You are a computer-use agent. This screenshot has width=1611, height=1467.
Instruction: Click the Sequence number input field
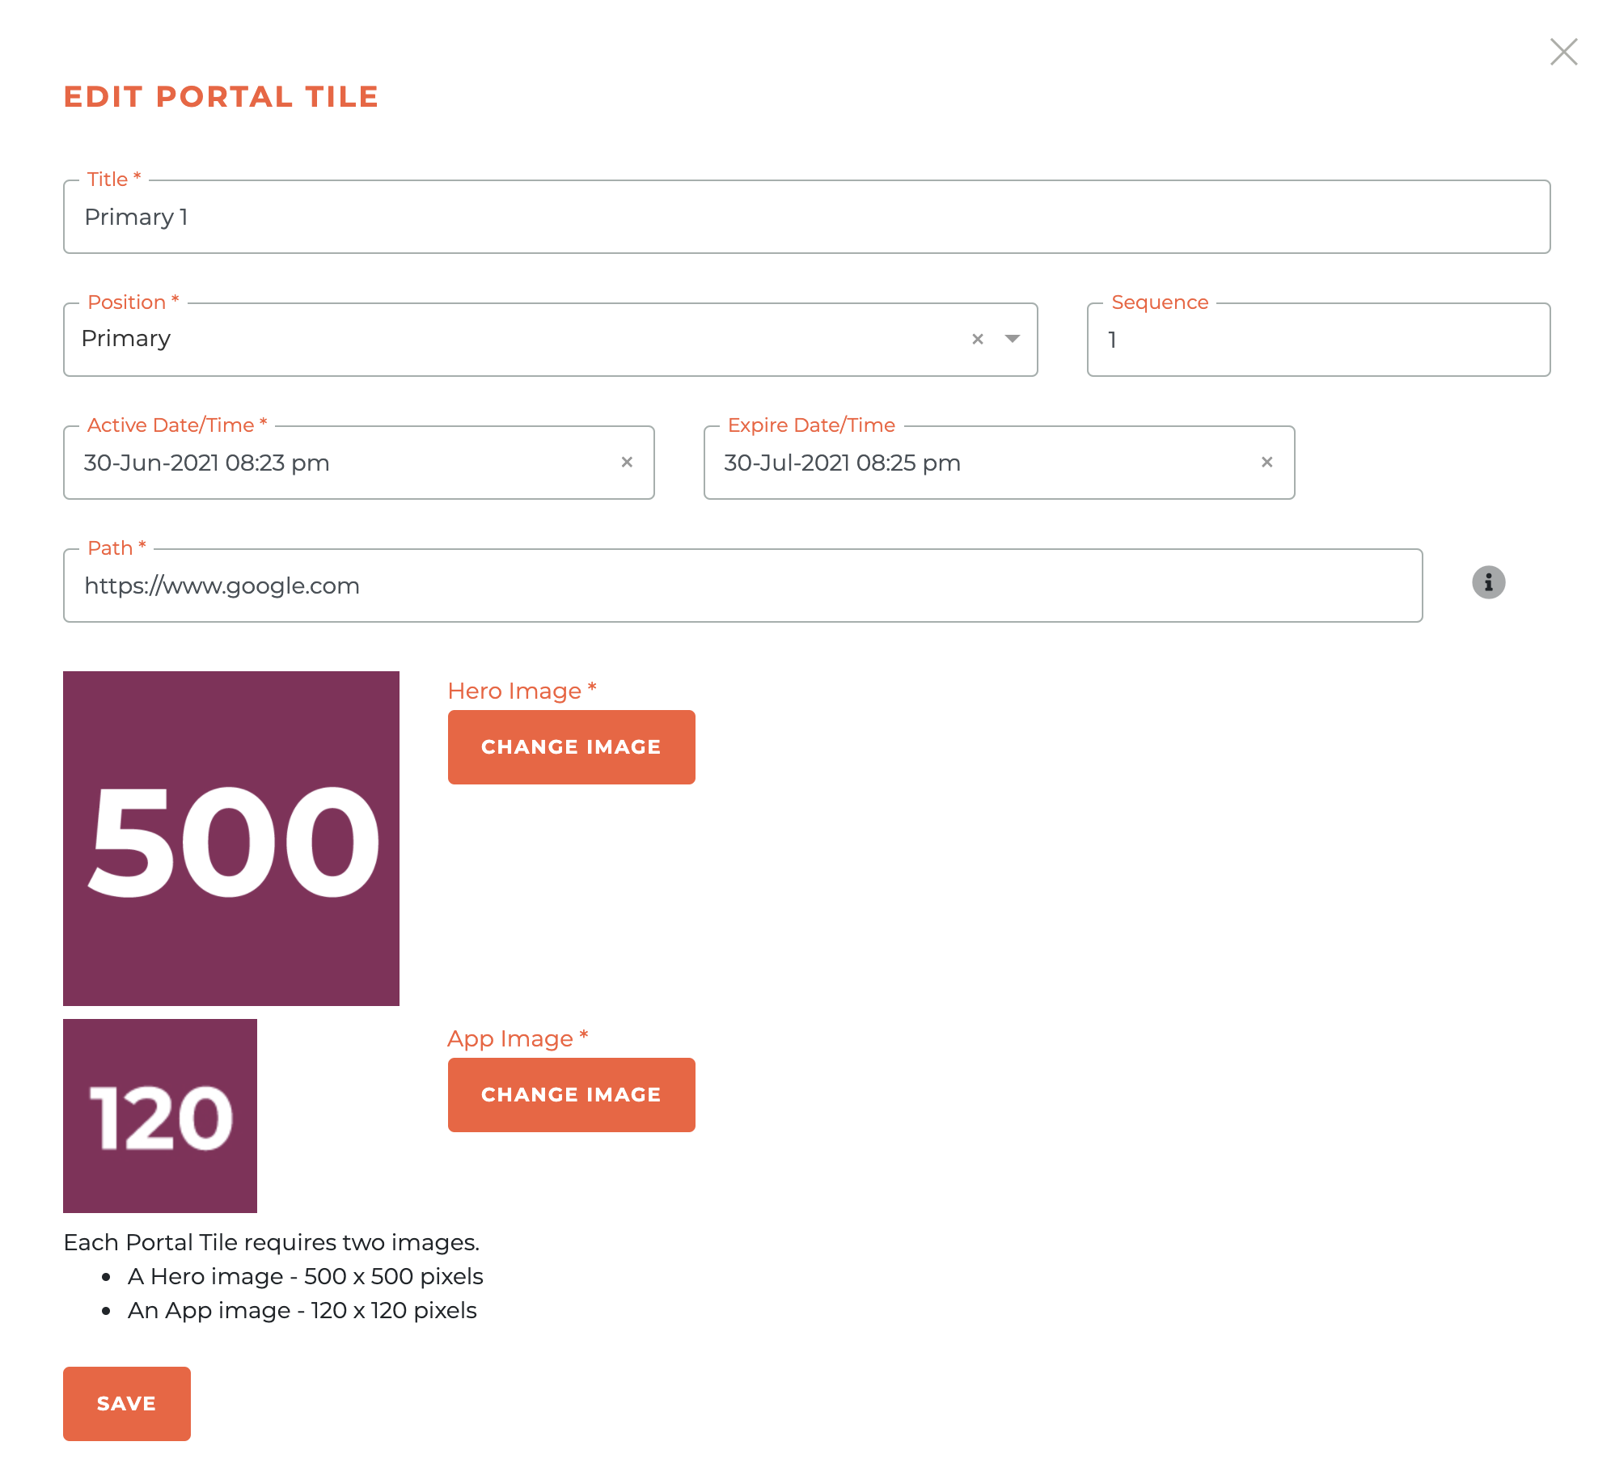tap(1319, 338)
